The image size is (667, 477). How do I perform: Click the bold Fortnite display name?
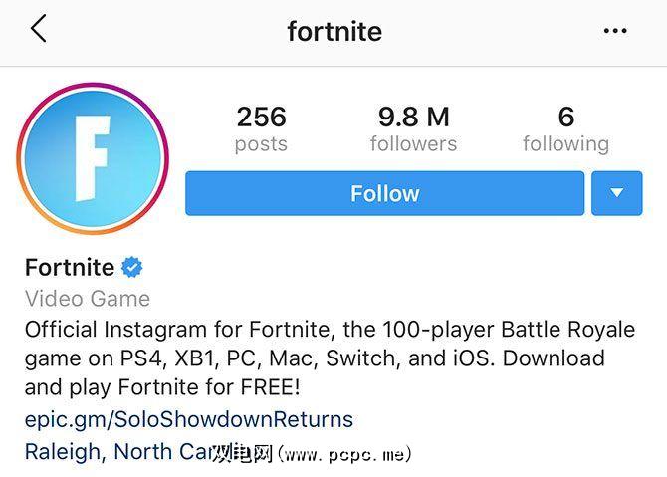70,267
